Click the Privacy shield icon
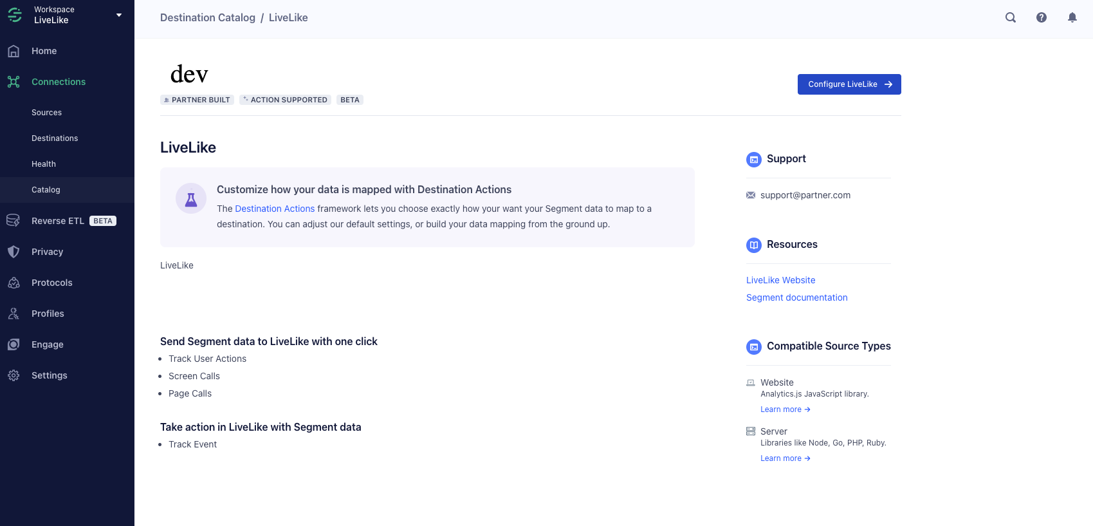1093x526 pixels. [x=14, y=252]
